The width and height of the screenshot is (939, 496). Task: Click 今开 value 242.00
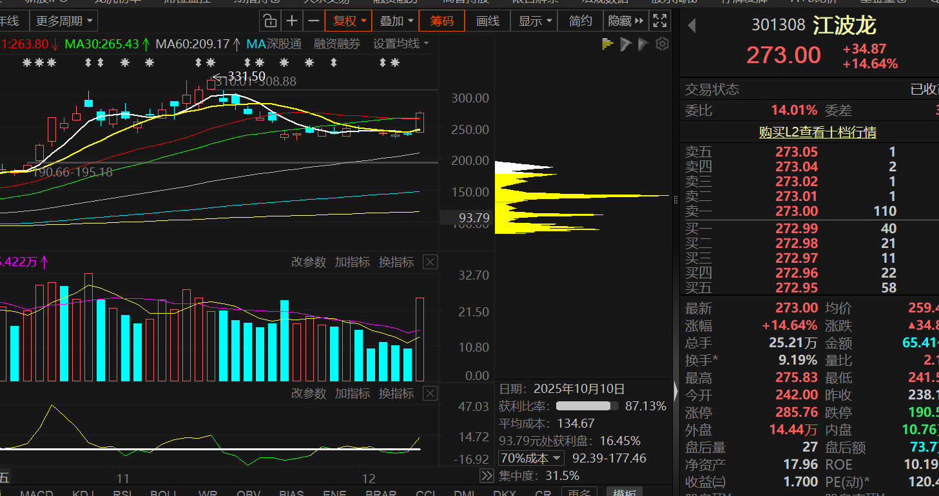[797, 395]
